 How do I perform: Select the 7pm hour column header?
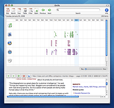point(89,20)
